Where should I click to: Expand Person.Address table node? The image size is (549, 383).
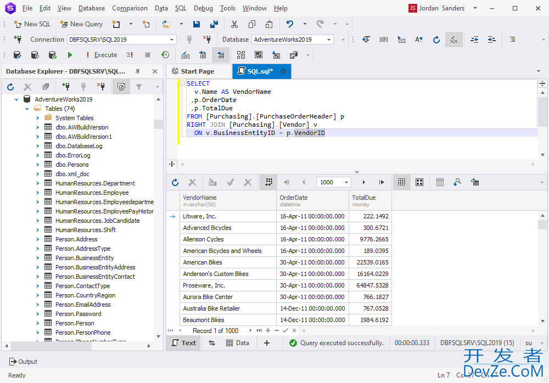point(37,239)
